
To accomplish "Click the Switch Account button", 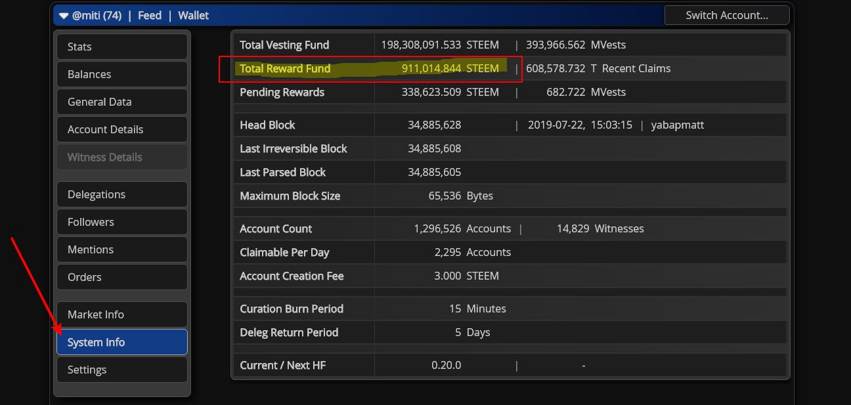I will [726, 15].
